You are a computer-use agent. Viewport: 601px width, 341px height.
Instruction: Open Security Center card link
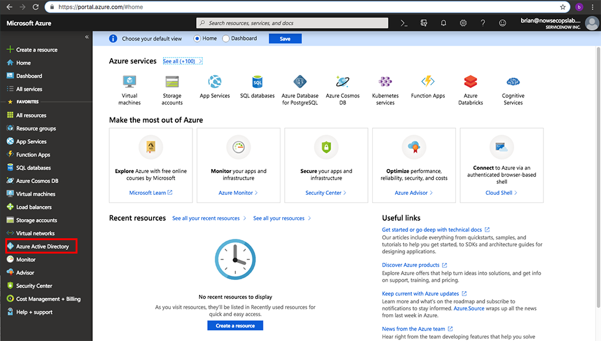click(x=326, y=193)
